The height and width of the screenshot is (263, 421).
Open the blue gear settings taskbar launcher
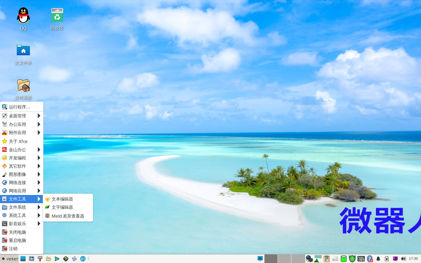pyautogui.click(x=74, y=259)
